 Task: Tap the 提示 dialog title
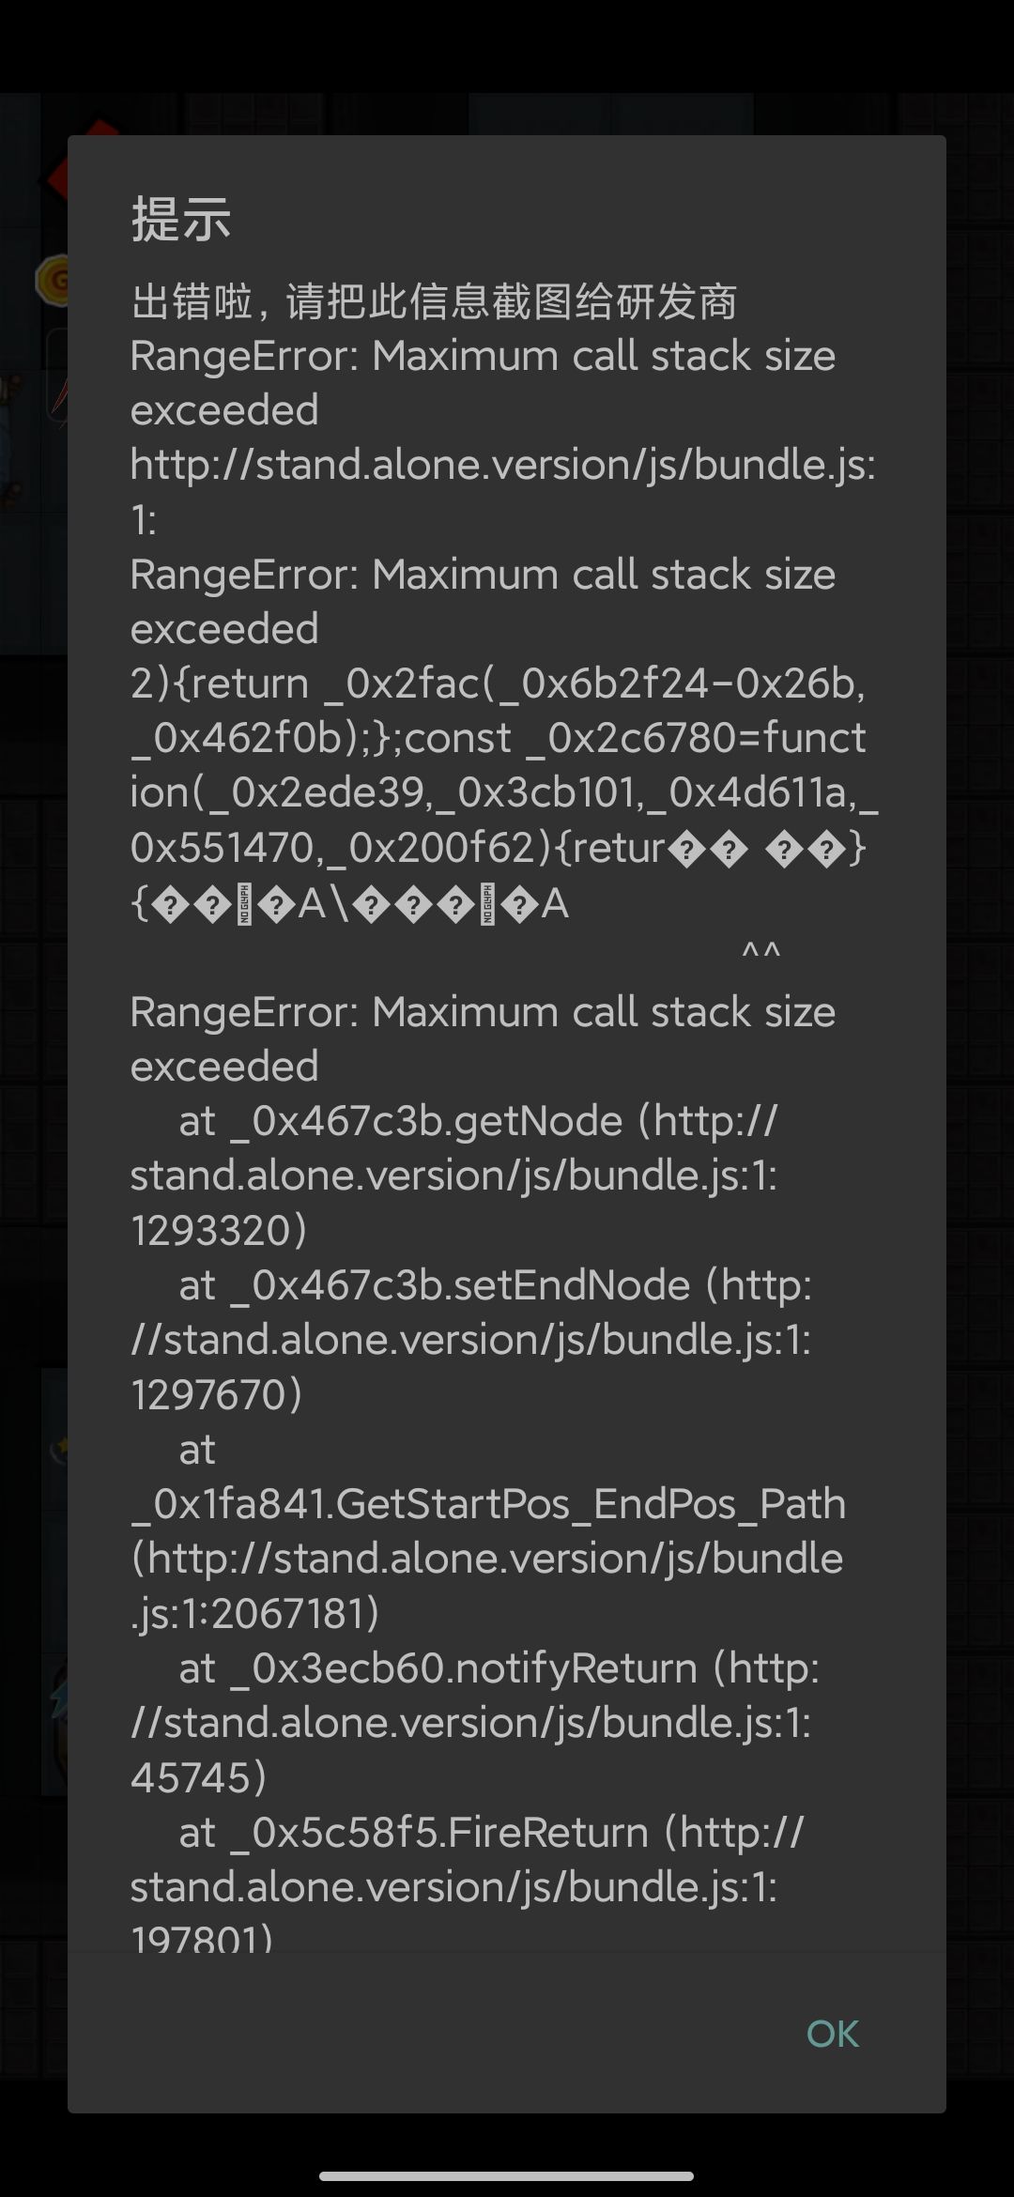(181, 219)
